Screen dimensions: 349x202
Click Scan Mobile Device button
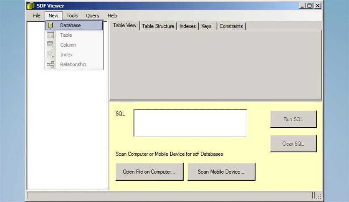click(x=221, y=172)
